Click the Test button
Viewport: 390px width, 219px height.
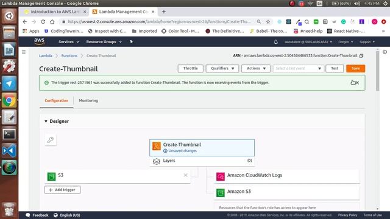tap(335, 68)
